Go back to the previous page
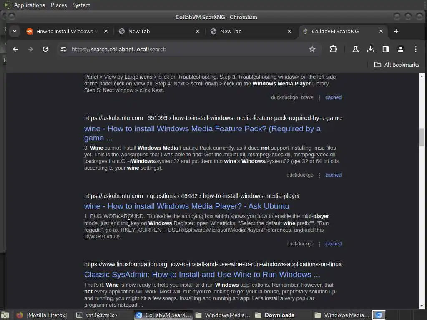 tap(15, 49)
